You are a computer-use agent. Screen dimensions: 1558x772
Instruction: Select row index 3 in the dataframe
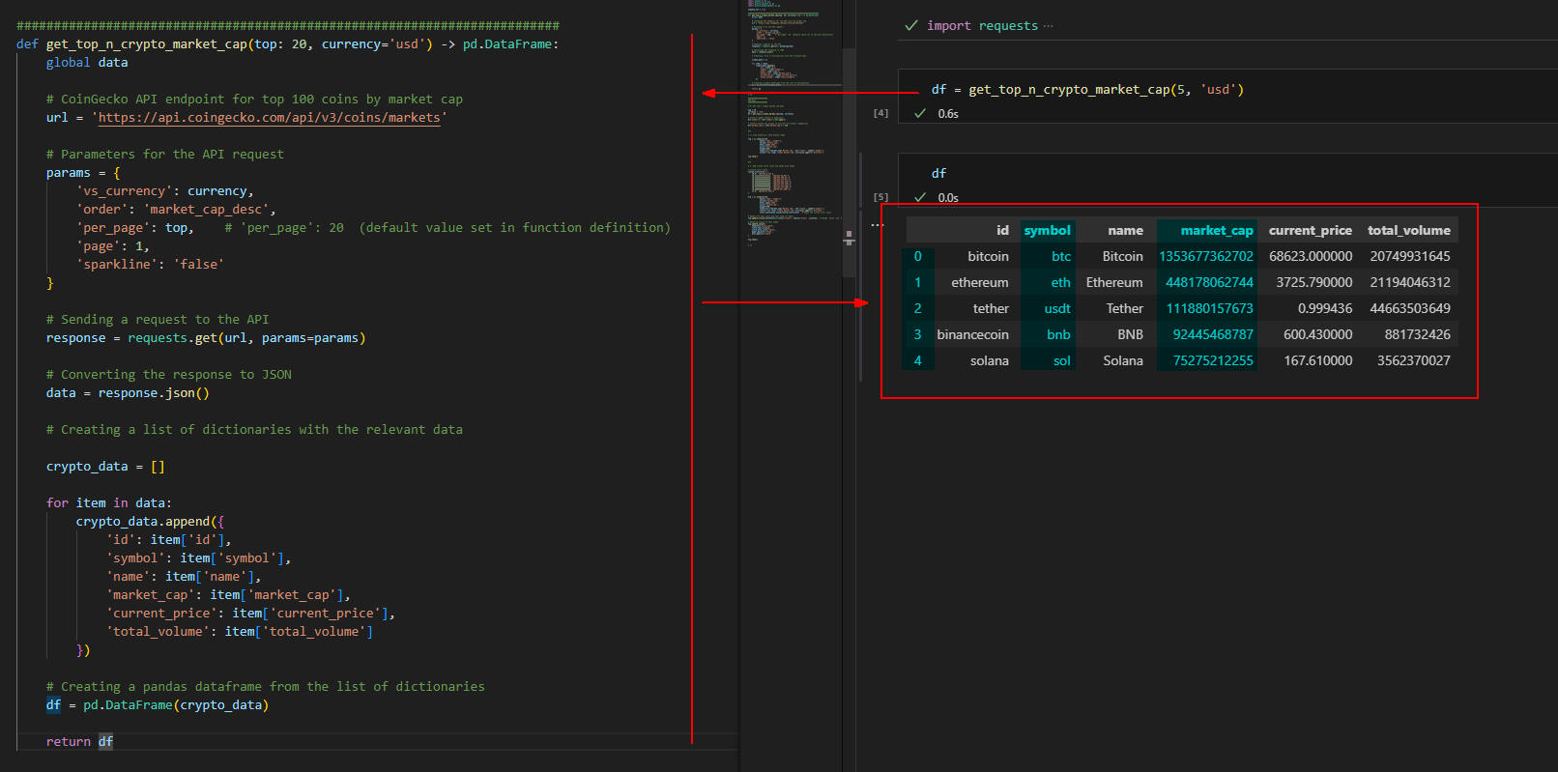point(918,334)
